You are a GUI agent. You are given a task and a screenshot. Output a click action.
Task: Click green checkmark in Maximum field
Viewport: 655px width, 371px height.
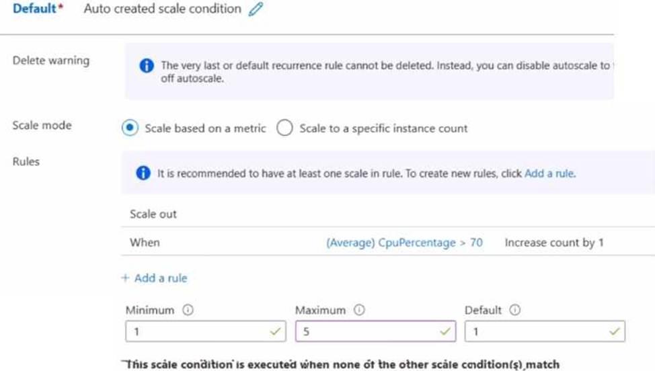tap(444, 331)
